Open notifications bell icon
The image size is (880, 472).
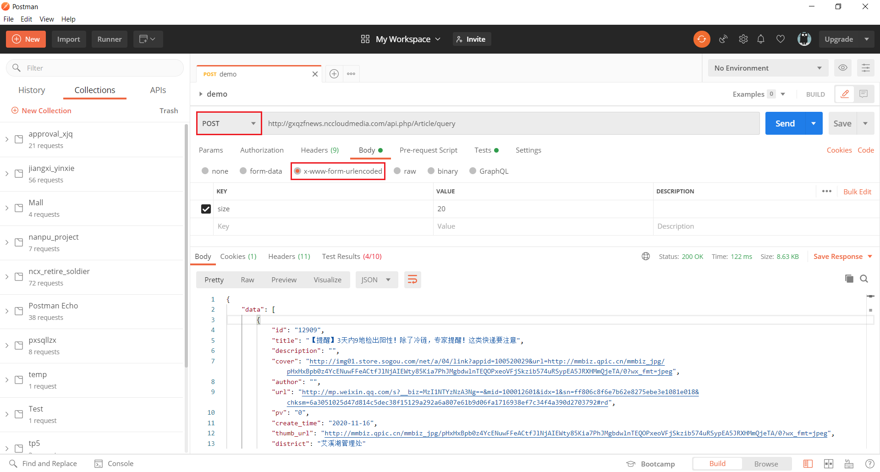[761, 39]
